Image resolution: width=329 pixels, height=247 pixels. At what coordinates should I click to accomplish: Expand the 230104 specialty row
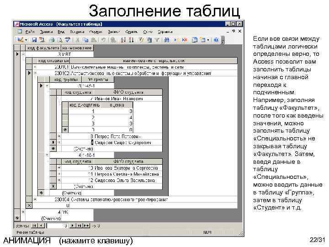(35, 199)
